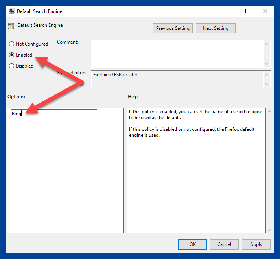Click the Comment box scroll up arrow
Image resolution: width=280 pixels, height=259 pixels.
(x=267, y=44)
